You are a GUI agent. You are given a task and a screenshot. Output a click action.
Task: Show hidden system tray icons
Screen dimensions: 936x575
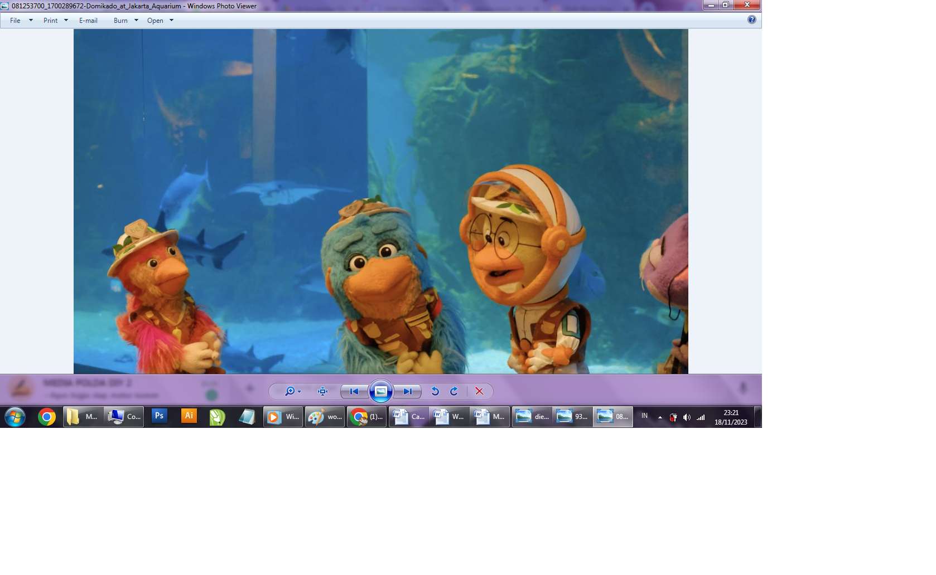pos(660,417)
